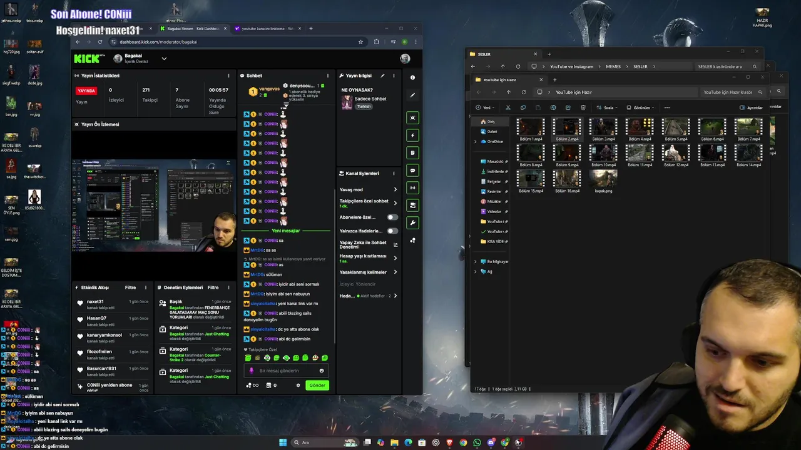The height and width of the screenshot is (450, 801).
Task: Expand Bu bilgisayar tree node
Action: pyautogui.click(x=476, y=261)
